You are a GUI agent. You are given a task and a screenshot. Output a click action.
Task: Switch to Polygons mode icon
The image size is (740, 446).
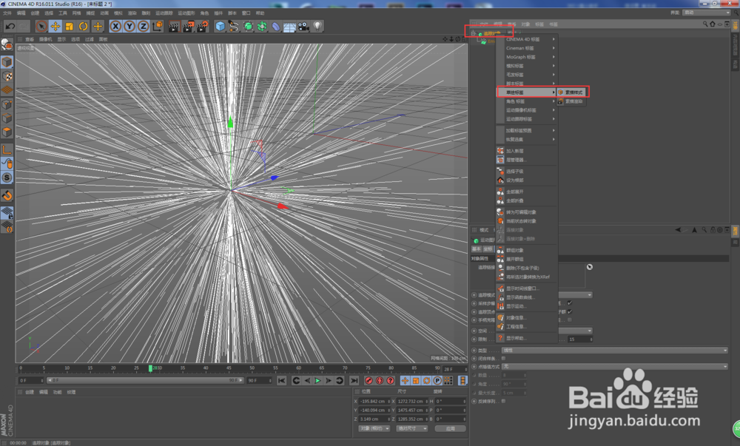click(x=7, y=132)
